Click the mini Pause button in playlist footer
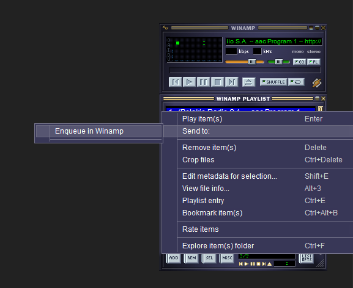Screen dimensions: 353x288 253,264
